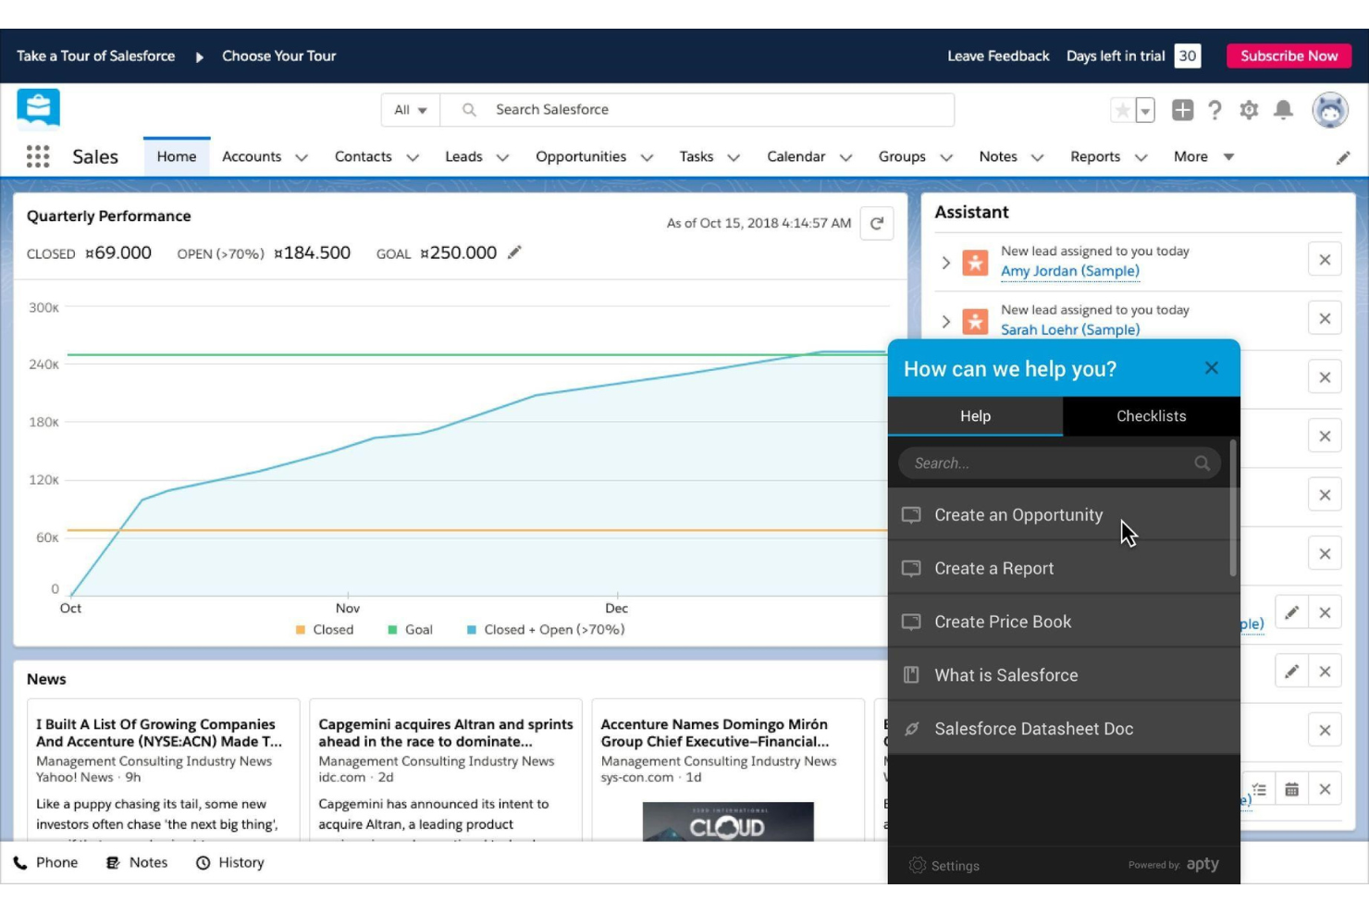Viewport: 1369px width, 913px height.
Task: Open the Phone utility at the bottom
Action: click(45, 863)
